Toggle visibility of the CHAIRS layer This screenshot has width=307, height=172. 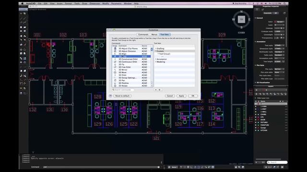256,115
